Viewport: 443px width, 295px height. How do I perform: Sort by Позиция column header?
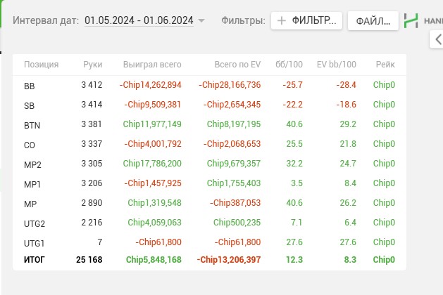42,65
